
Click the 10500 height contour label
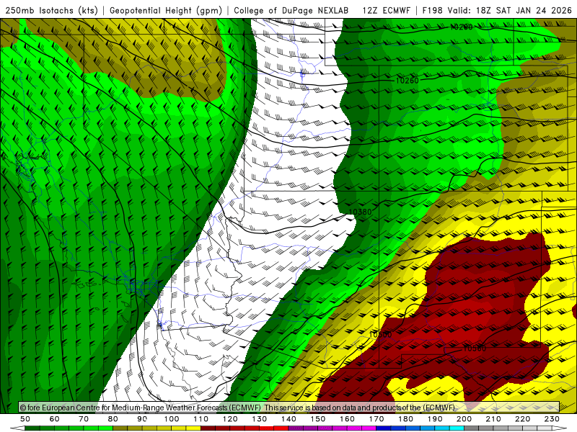[381, 335]
